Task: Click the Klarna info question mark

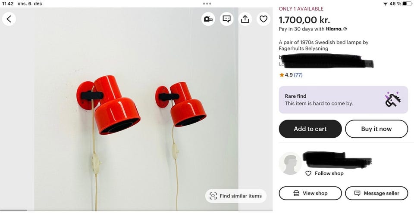Action: pyautogui.click(x=345, y=29)
